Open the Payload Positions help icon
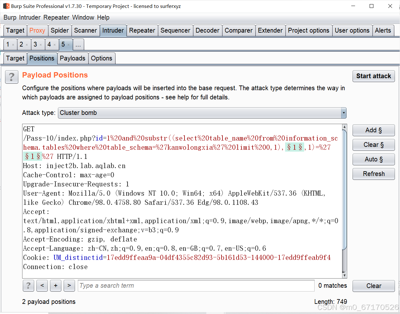Viewport: 400px width, 314px height. 12,77
